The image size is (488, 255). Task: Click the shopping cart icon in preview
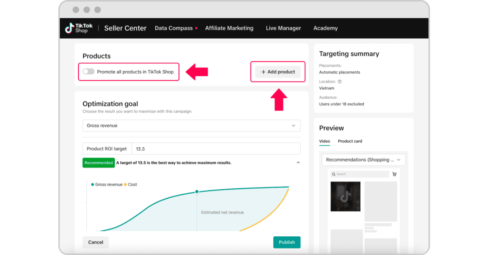394,174
